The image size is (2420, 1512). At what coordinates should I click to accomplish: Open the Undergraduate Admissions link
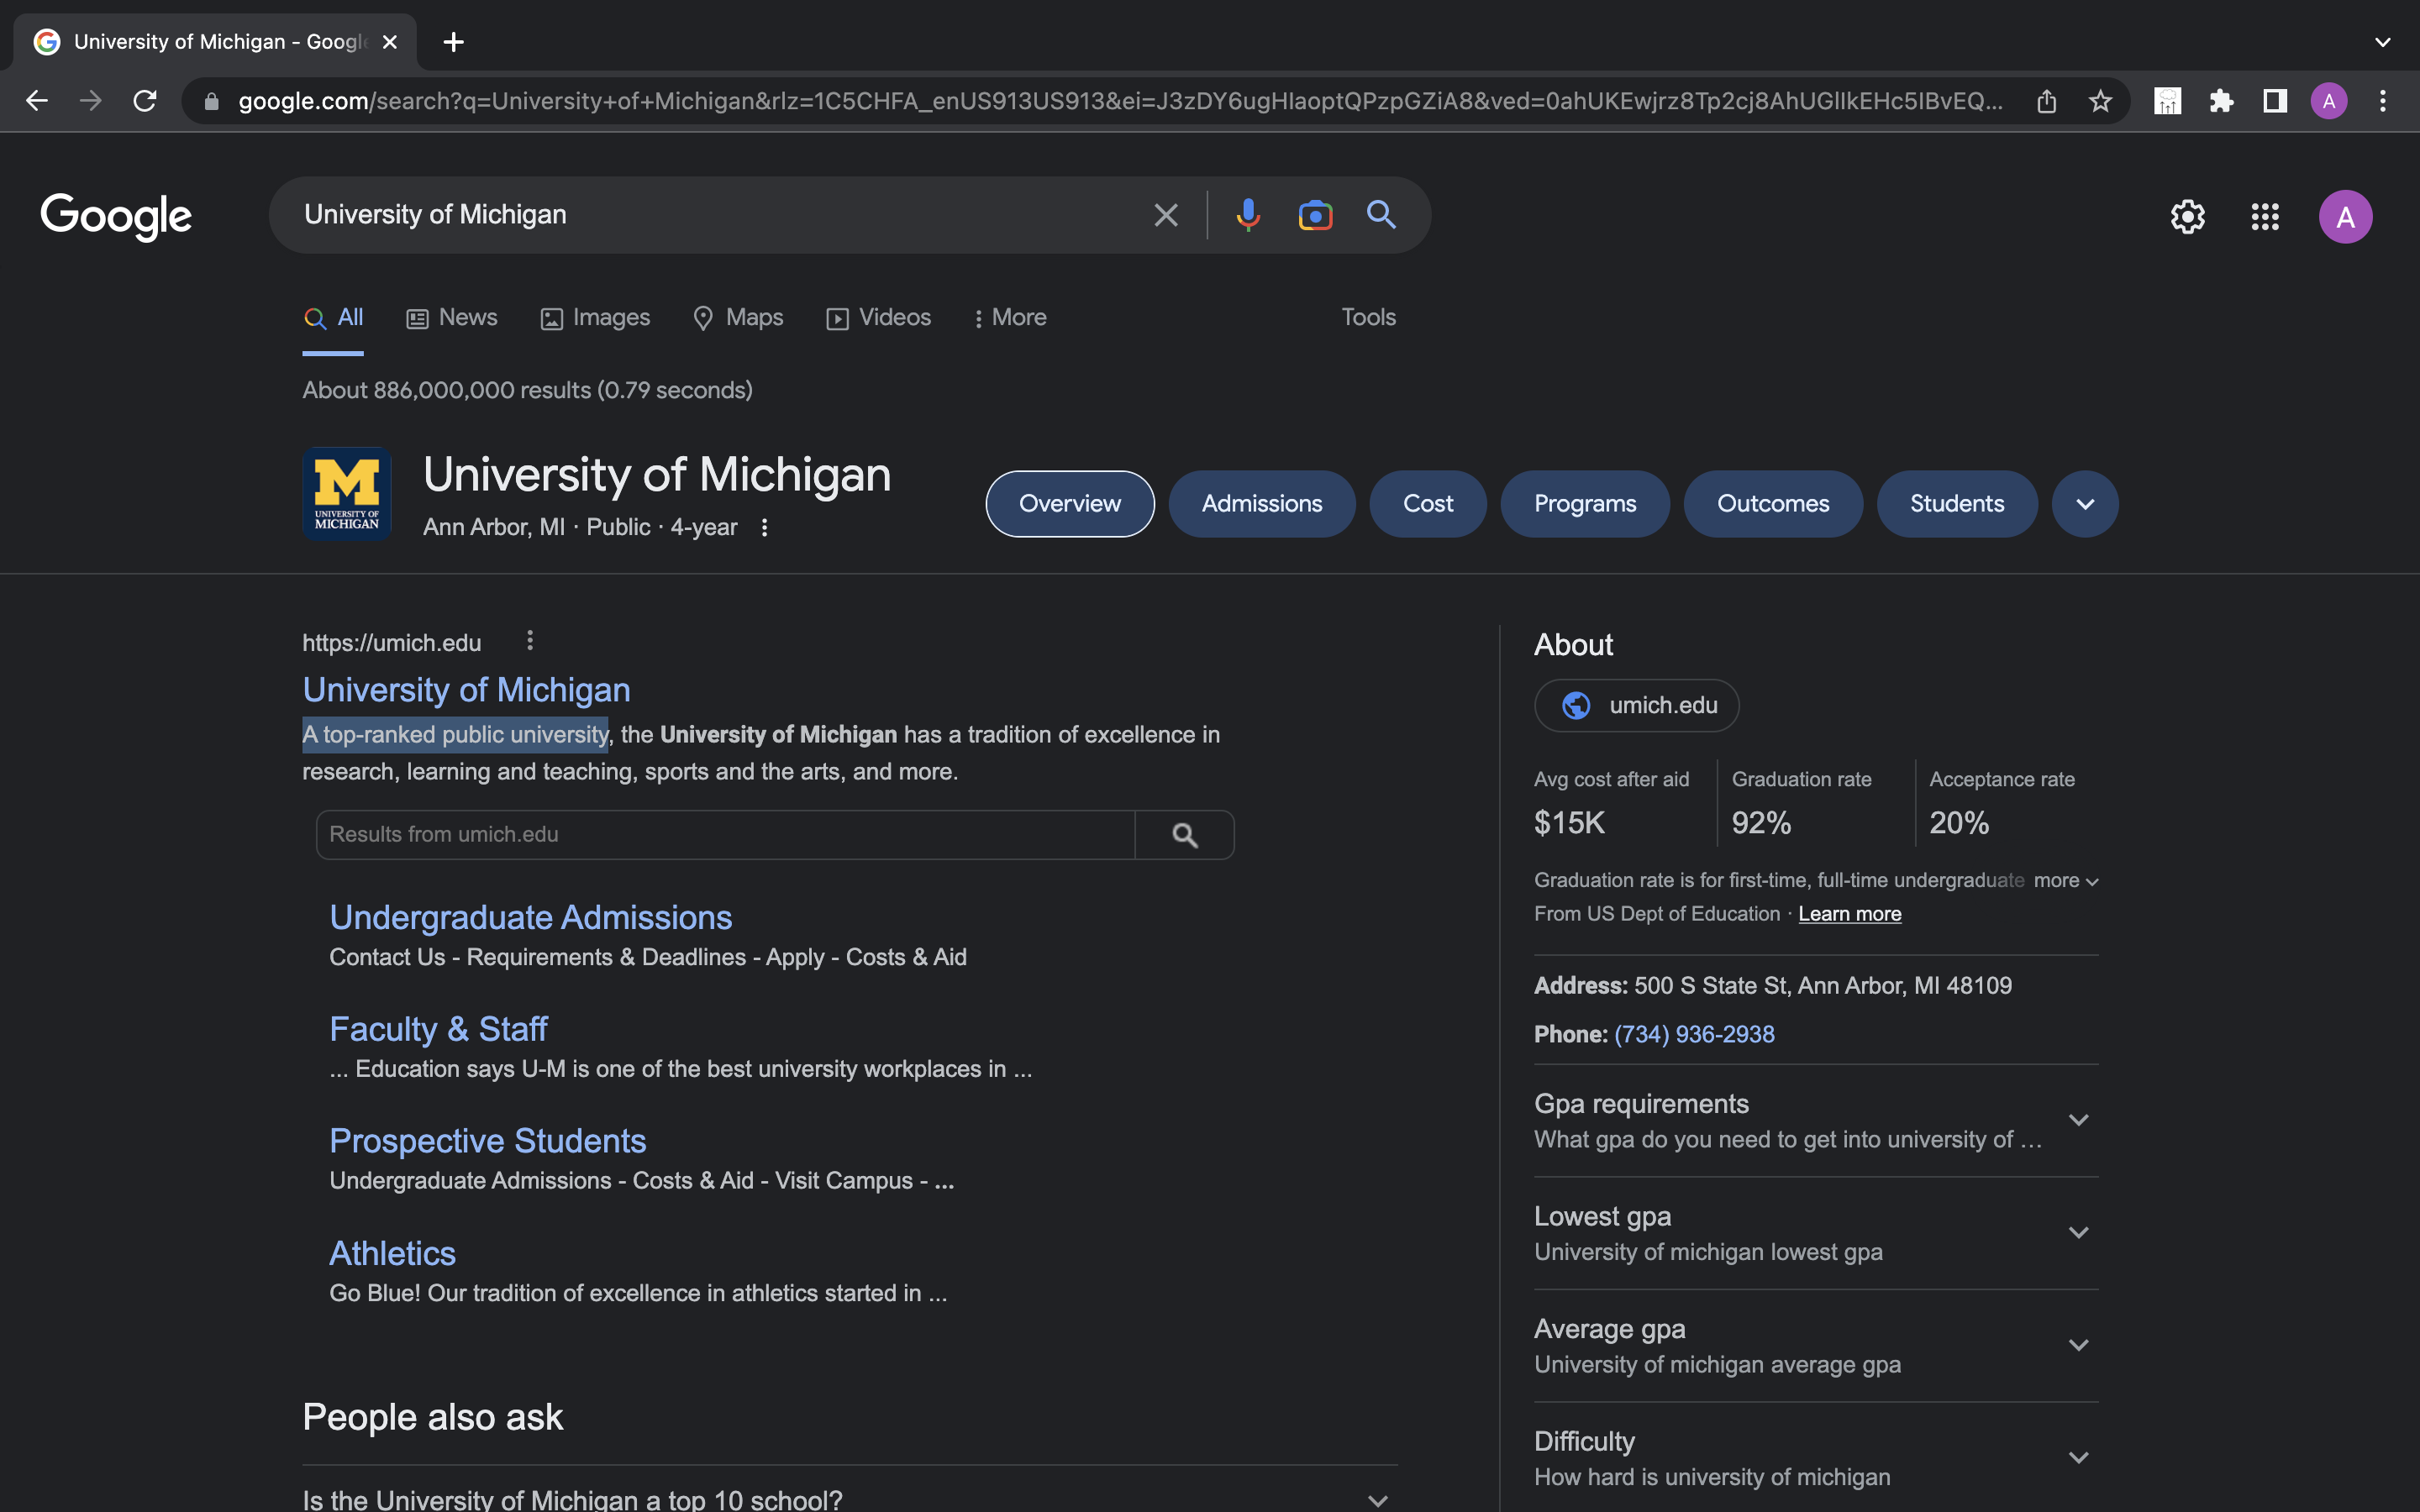click(531, 916)
